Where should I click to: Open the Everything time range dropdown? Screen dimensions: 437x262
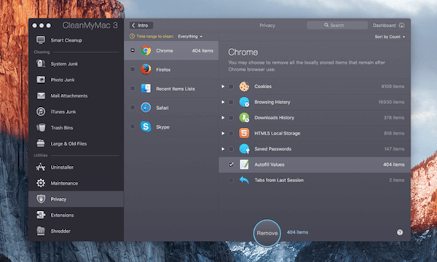click(190, 36)
